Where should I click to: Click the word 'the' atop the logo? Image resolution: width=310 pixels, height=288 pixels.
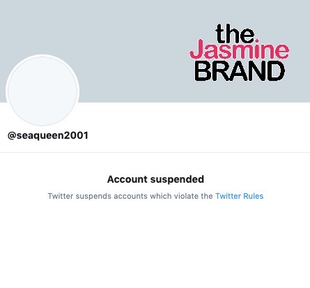(x=235, y=33)
